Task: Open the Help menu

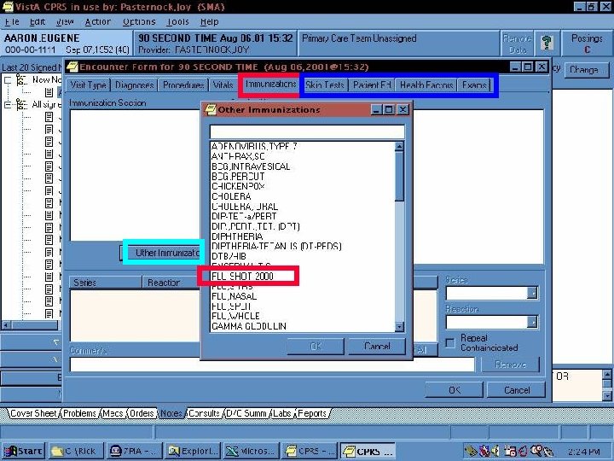Action: tap(210, 22)
